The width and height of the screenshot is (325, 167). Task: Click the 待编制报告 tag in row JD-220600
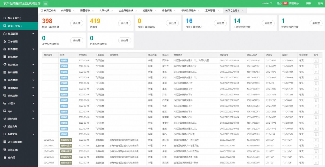click(66, 146)
